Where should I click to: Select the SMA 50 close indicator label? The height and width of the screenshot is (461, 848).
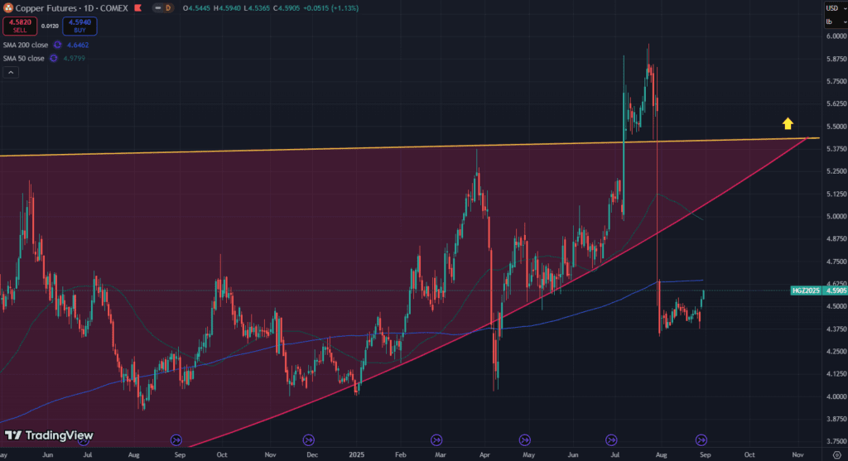coord(22,58)
